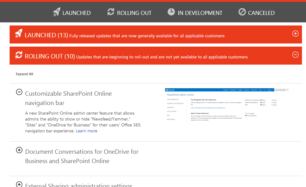The width and height of the screenshot is (306, 187).
Task: Select Yammer in the screenshot's top navigation
Action: [x=246, y=89]
